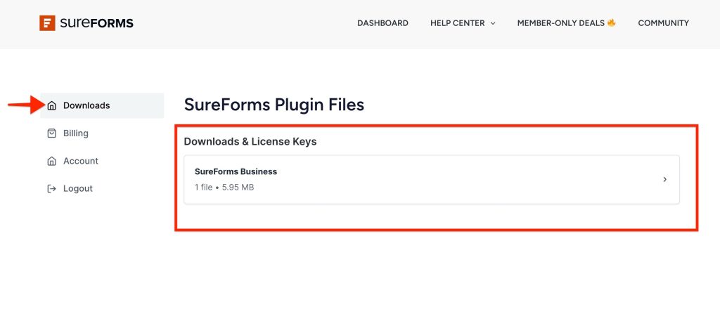720x328 pixels.
Task: Go to the Community page
Action: click(x=664, y=23)
